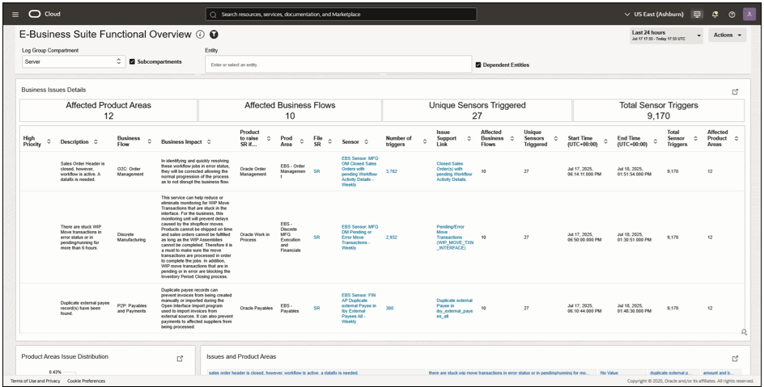Open the Actions menu
Screen dimensions: 764x387
(x=727, y=35)
